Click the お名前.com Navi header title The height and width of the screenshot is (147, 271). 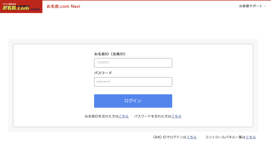tap(64, 6)
